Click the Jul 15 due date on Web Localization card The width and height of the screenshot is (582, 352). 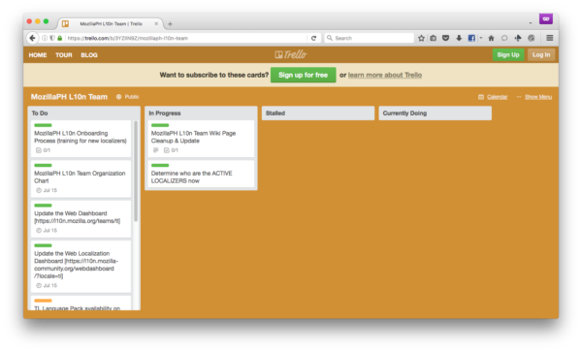[x=47, y=286]
